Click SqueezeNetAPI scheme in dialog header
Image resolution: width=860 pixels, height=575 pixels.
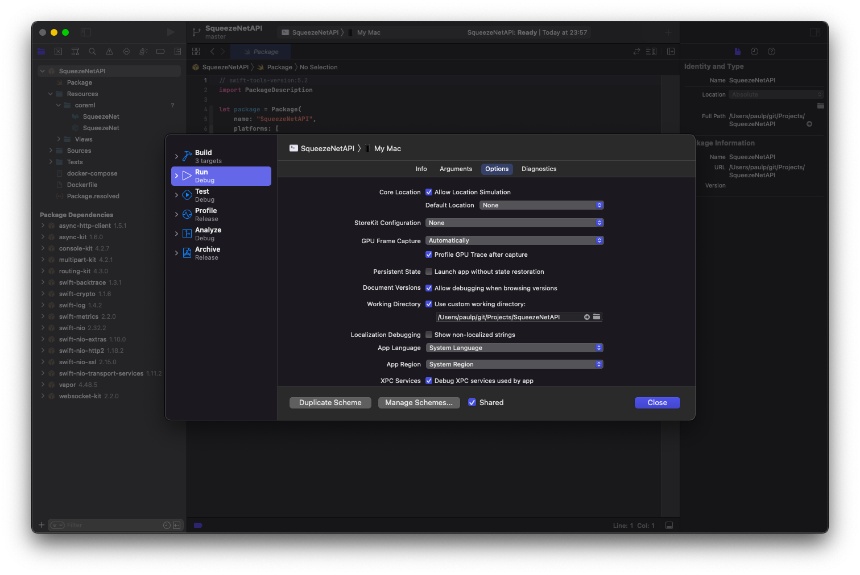(322, 148)
